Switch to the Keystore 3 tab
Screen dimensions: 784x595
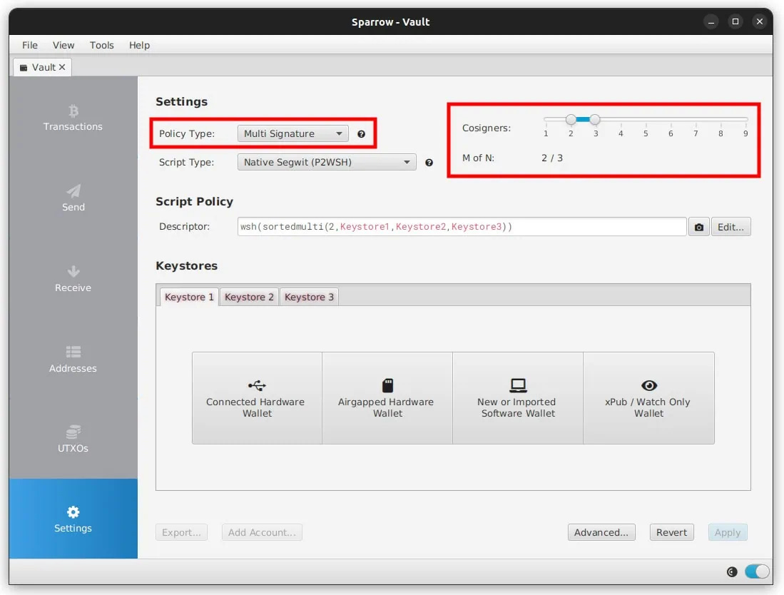click(x=309, y=297)
